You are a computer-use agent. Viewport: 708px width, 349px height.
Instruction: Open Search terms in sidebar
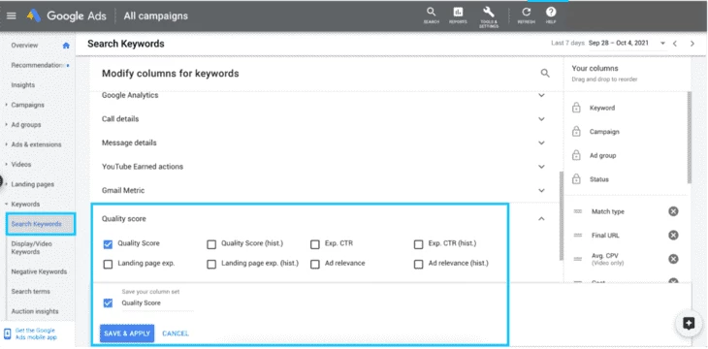pos(31,292)
